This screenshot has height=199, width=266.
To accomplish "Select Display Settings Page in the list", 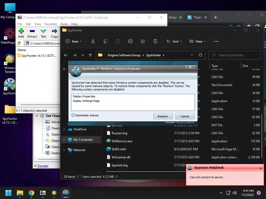I will pos(86,101).
